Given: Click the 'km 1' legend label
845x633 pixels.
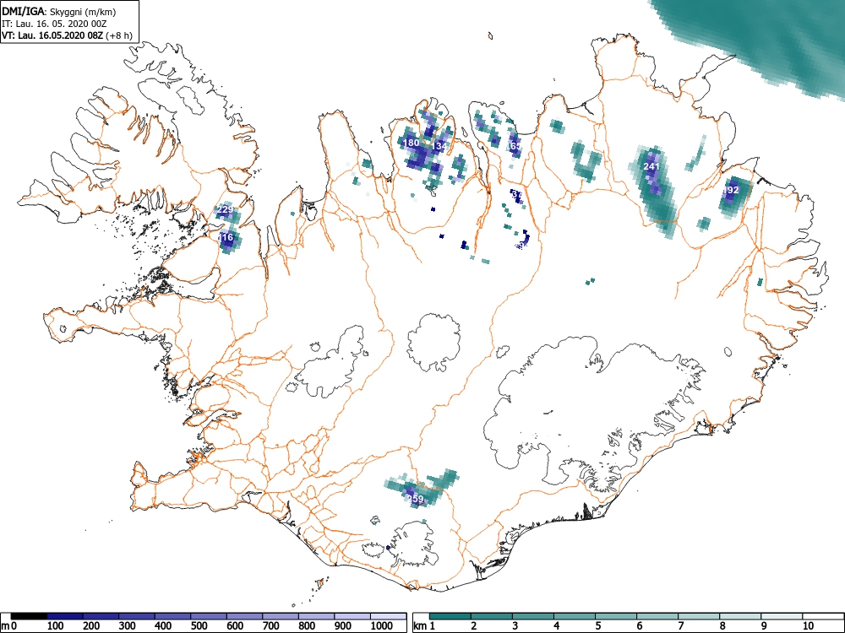Looking at the screenshot, I should pyautogui.click(x=424, y=626).
